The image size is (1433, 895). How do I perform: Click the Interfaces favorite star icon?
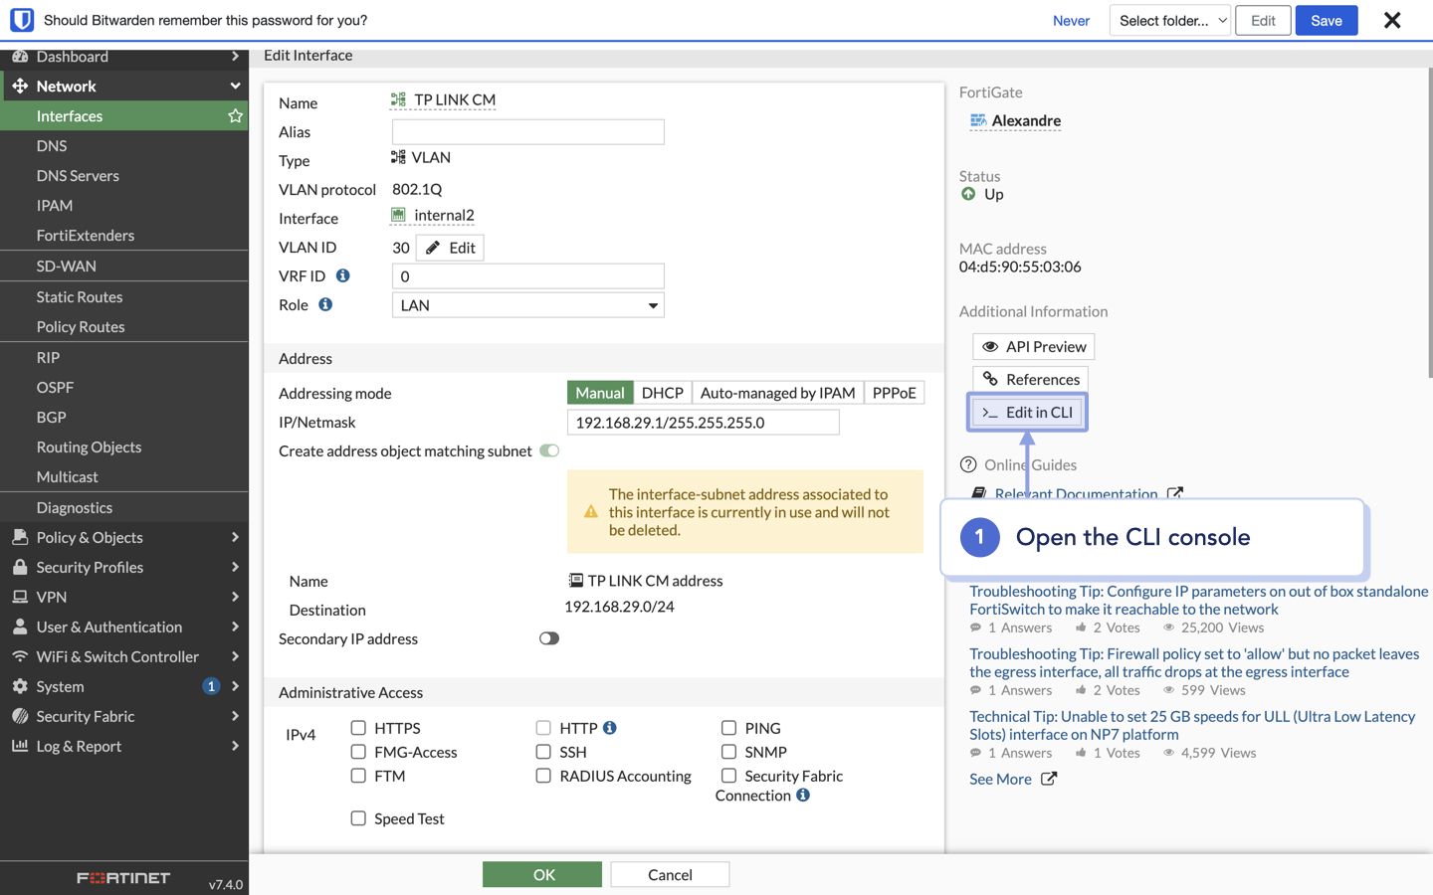point(235,115)
